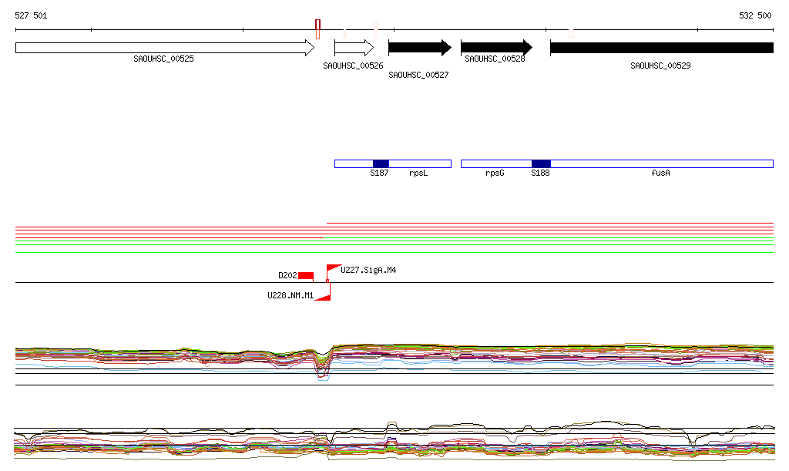Viewport: 789px width, 471px height.
Task: Click the SAOUHSC_00525 label text
Action: pos(163,59)
